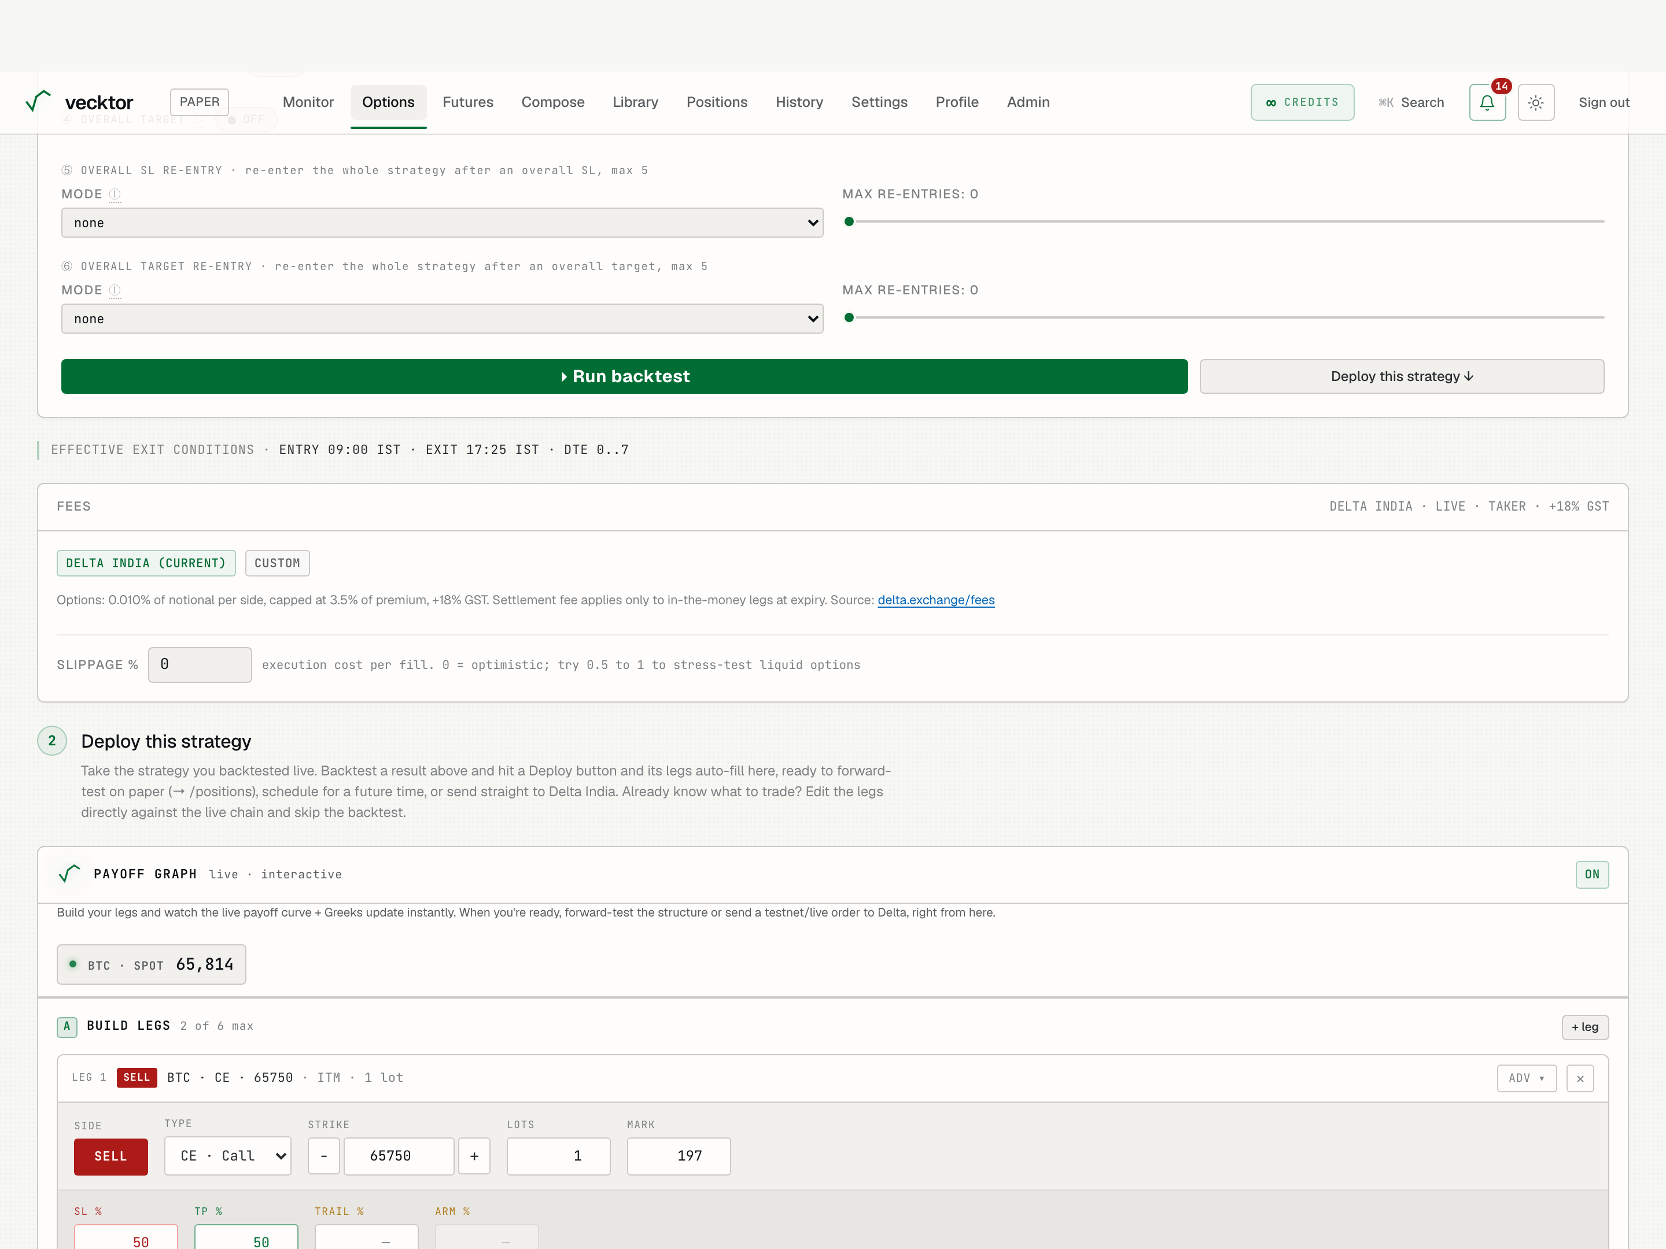This screenshot has height=1249, width=1666.
Task: Open the Positions tab
Action: click(x=717, y=102)
